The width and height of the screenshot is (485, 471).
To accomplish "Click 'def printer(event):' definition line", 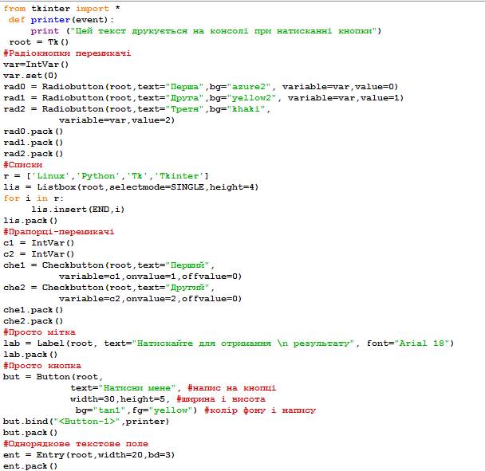I will pyautogui.click(x=61, y=20).
